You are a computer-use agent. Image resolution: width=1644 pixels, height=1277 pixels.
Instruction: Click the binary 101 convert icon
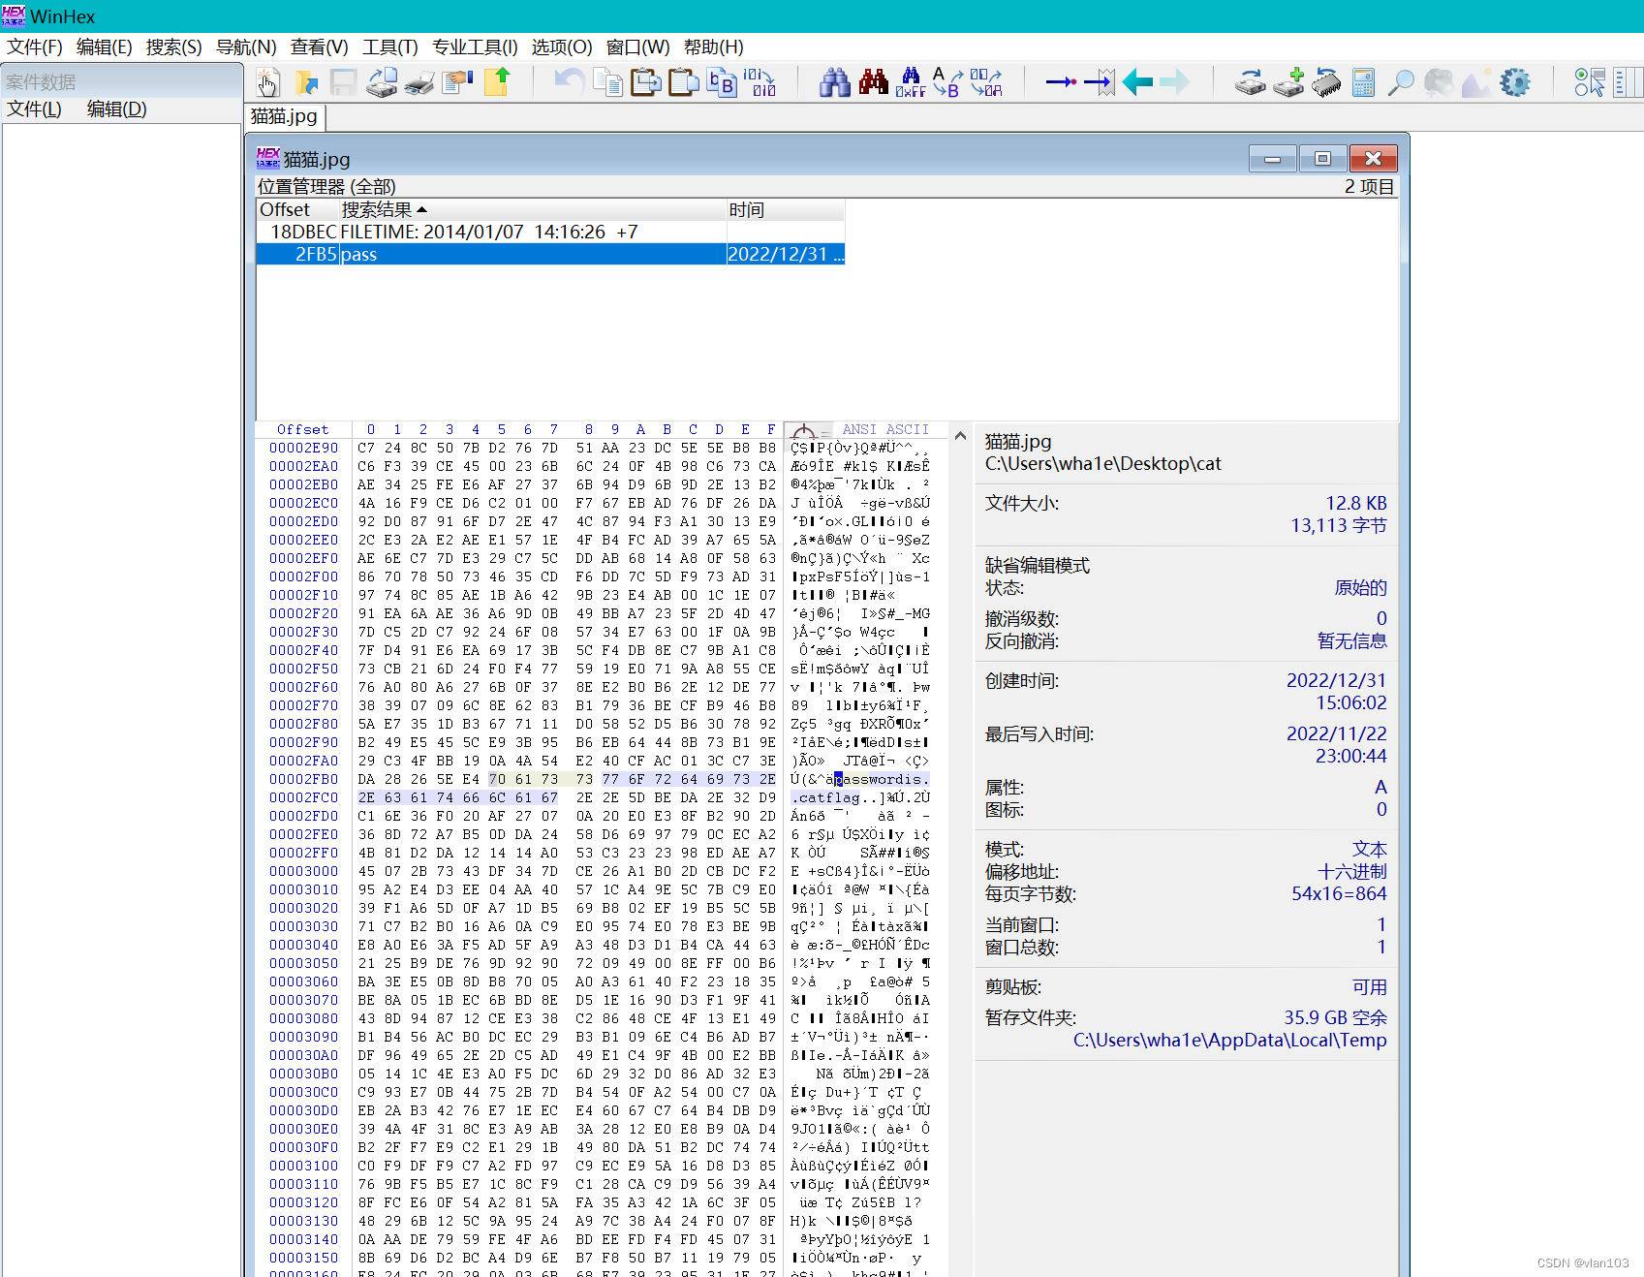[759, 82]
